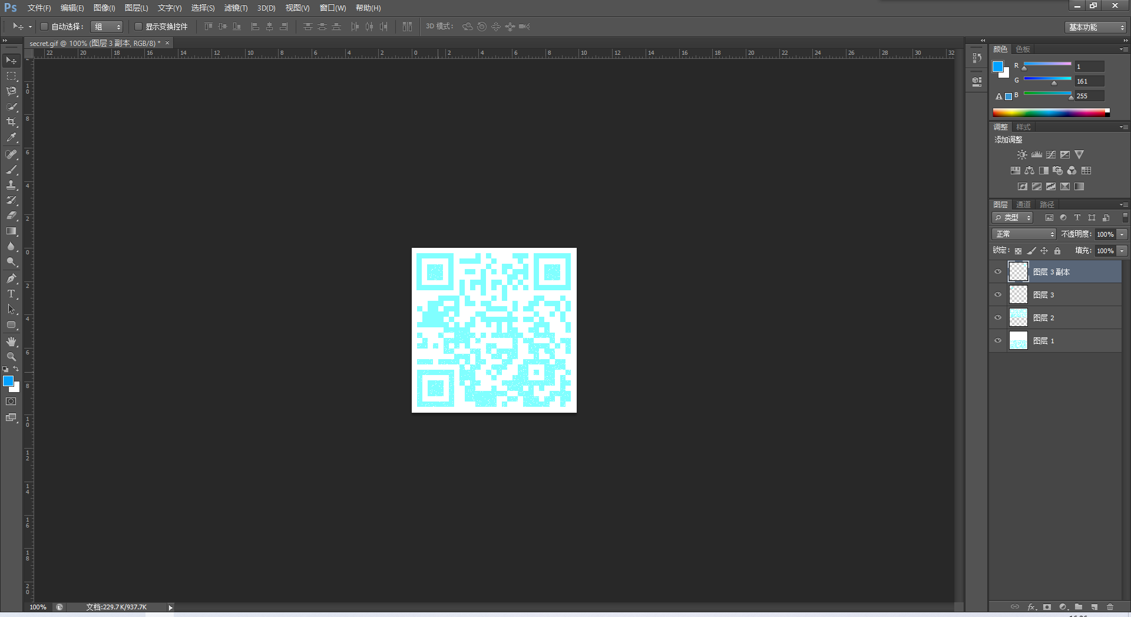Screen dimensions: 1131x617
Task: Change the screen mode
Action: tap(11, 417)
